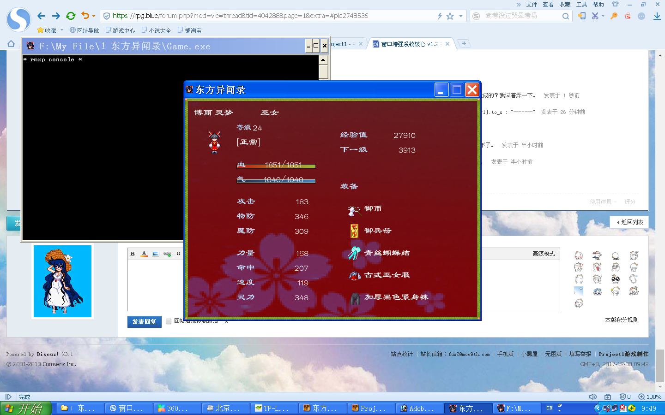
Task: Click the 返回列表 button
Action: point(629,222)
